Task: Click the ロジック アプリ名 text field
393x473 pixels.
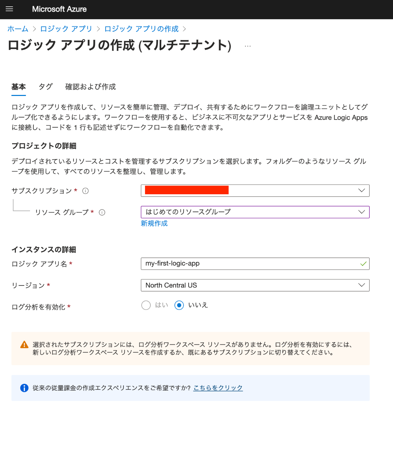Action: coord(250,264)
